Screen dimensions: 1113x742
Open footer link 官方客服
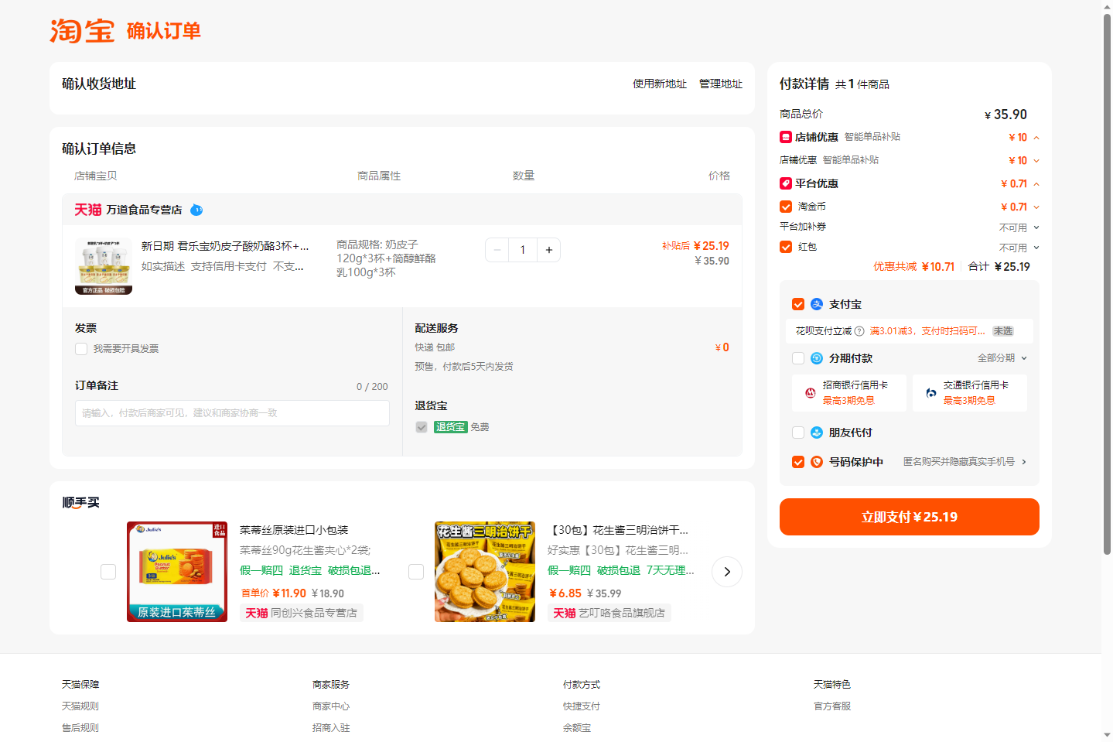coord(832,706)
